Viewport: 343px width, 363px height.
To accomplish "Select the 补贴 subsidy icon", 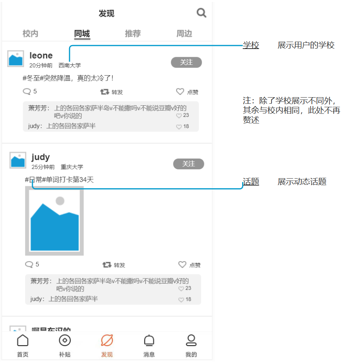I will point(65,340).
